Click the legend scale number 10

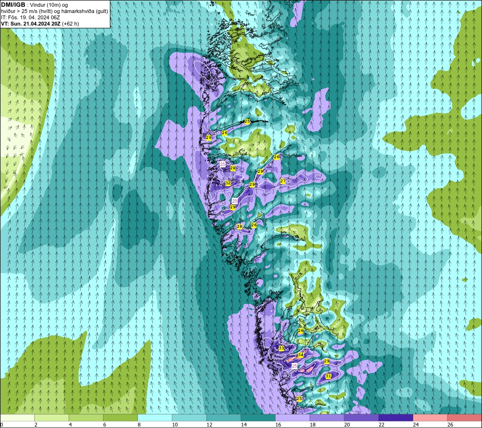[x=175, y=425]
